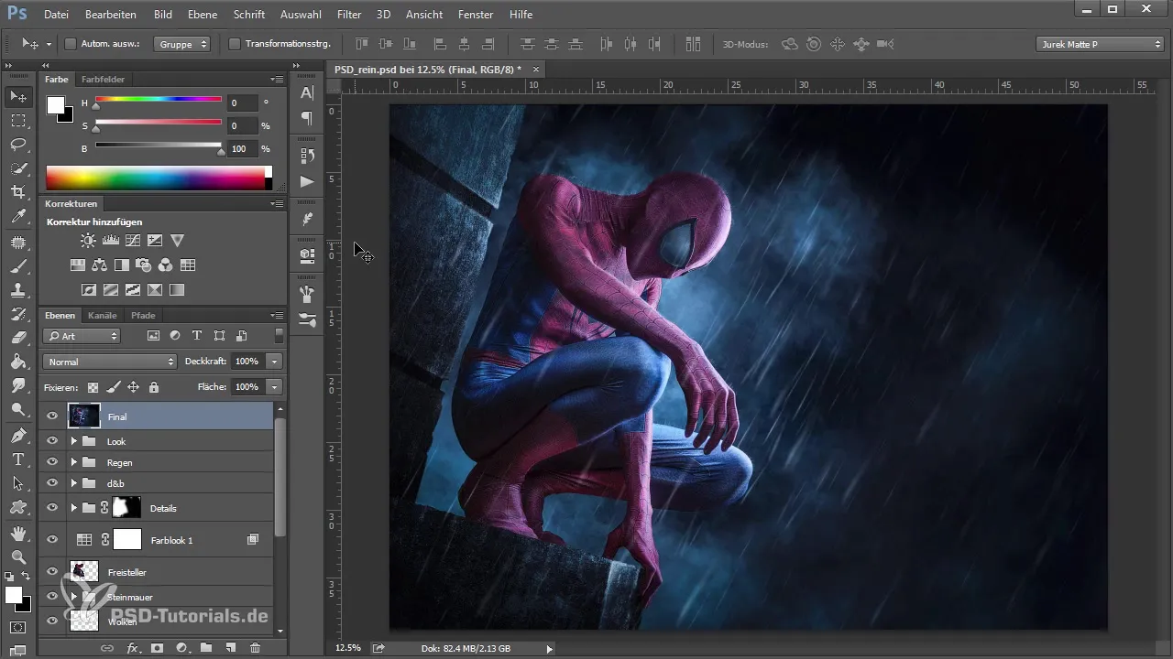Hide the Regen group
1173x659 pixels.
coord(52,462)
